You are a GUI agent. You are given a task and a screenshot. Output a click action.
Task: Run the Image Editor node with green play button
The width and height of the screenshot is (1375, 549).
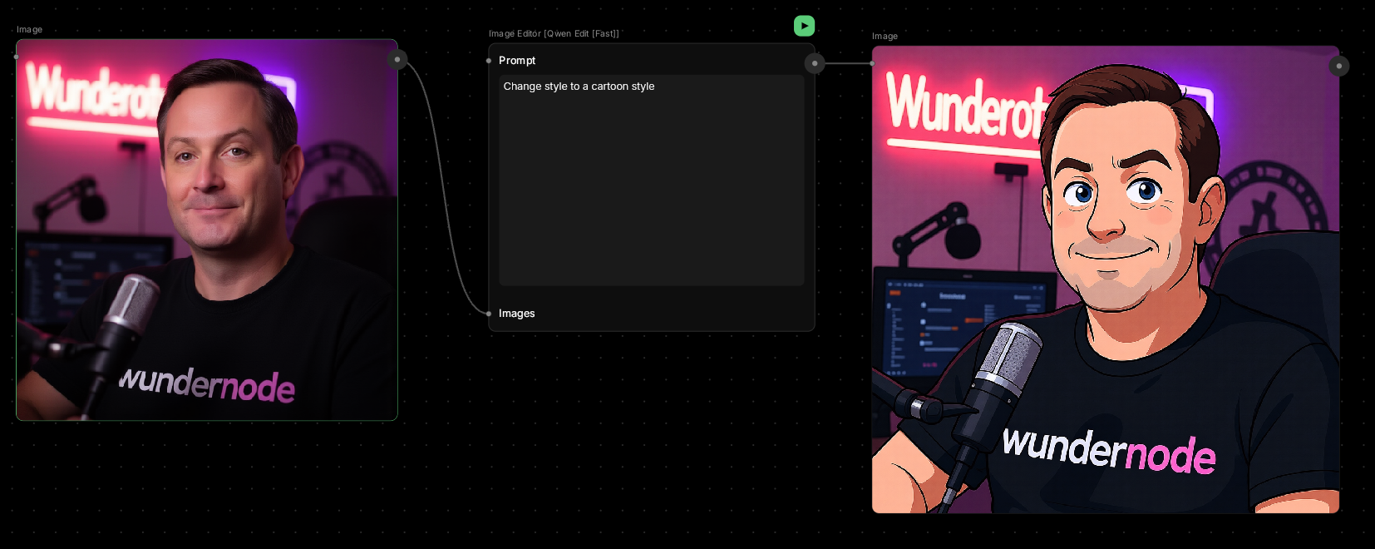coord(804,26)
